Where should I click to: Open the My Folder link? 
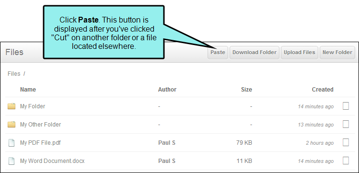pos(33,106)
